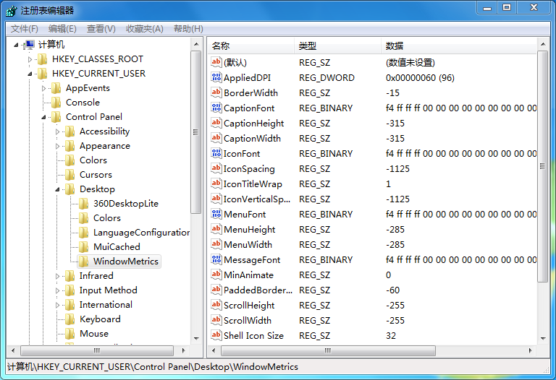556x380 pixels.
Task: Click the 计算机 computer icon in tree
Action: tap(30, 45)
